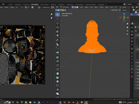139x104 pixels.
Task: Select the Scale tool
Action: pyautogui.click(x=58, y=31)
